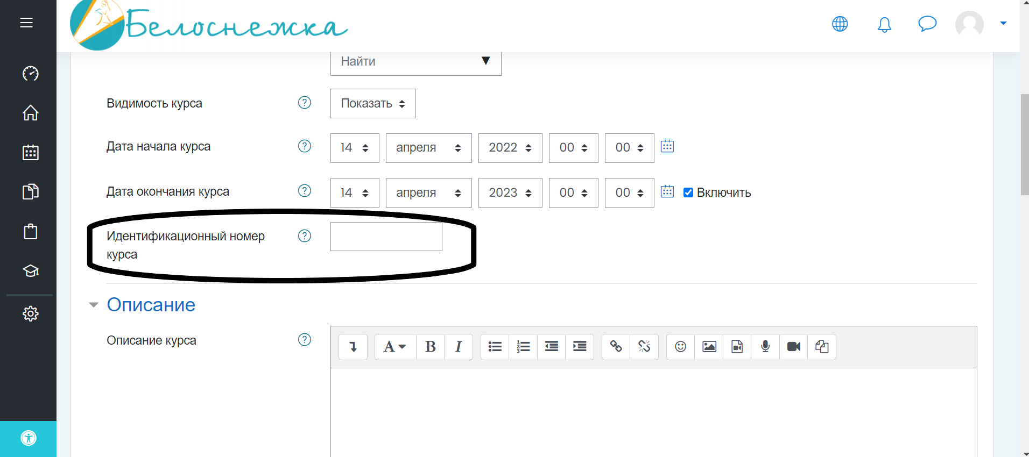Screen dimensions: 1029x457
Task: Click the record audio microphone icon
Action: coord(765,347)
